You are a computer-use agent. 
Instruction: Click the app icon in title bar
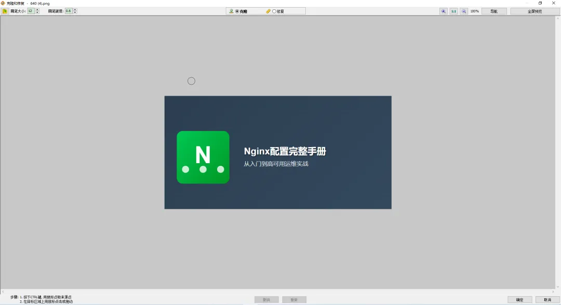(3, 3)
